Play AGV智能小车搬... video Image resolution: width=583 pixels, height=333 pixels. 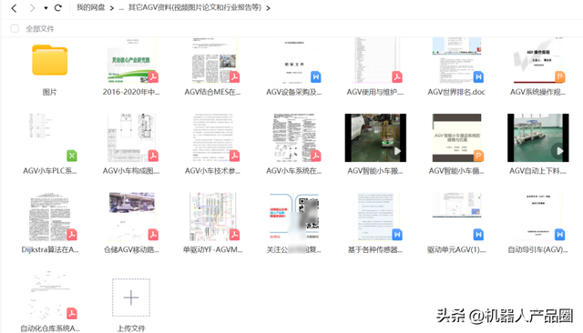pos(375,137)
